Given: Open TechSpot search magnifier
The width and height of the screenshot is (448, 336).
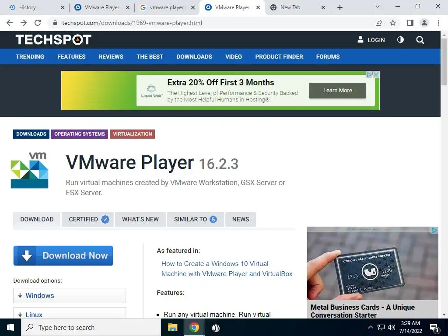Looking at the screenshot, I should pos(420,40).
